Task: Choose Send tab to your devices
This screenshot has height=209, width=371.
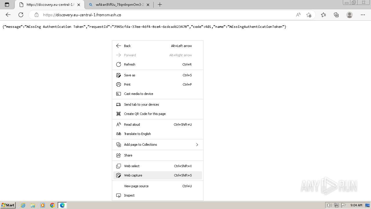Action: [x=158, y=105]
